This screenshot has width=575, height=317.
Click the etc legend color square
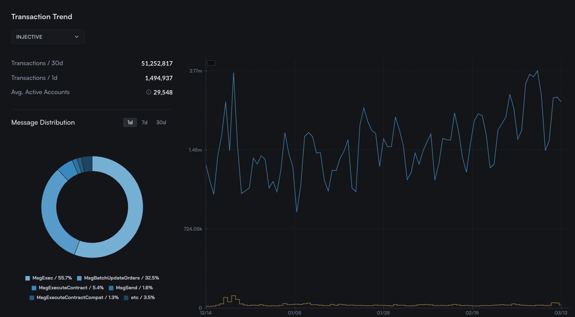(x=126, y=298)
